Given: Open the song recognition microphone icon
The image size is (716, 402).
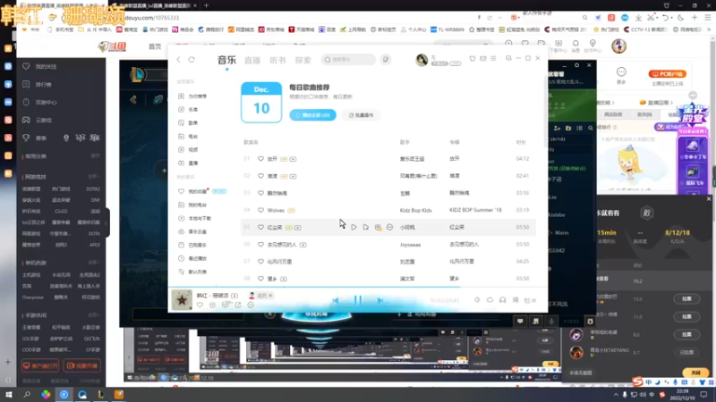Looking at the screenshot, I should [386, 60].
